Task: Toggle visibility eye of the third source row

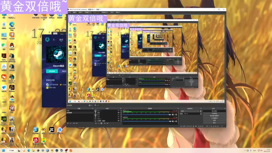Action: pyautogui.click(x=119, y=115)
